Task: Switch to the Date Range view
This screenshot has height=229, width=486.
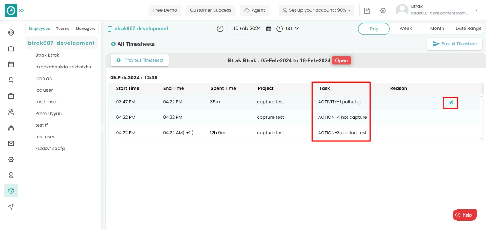Action: (468, 29)
